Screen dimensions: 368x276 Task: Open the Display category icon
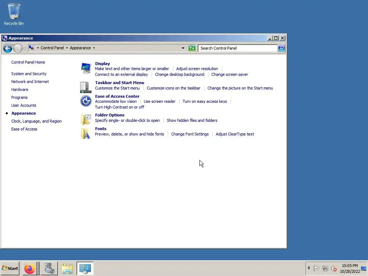[86, 68]
